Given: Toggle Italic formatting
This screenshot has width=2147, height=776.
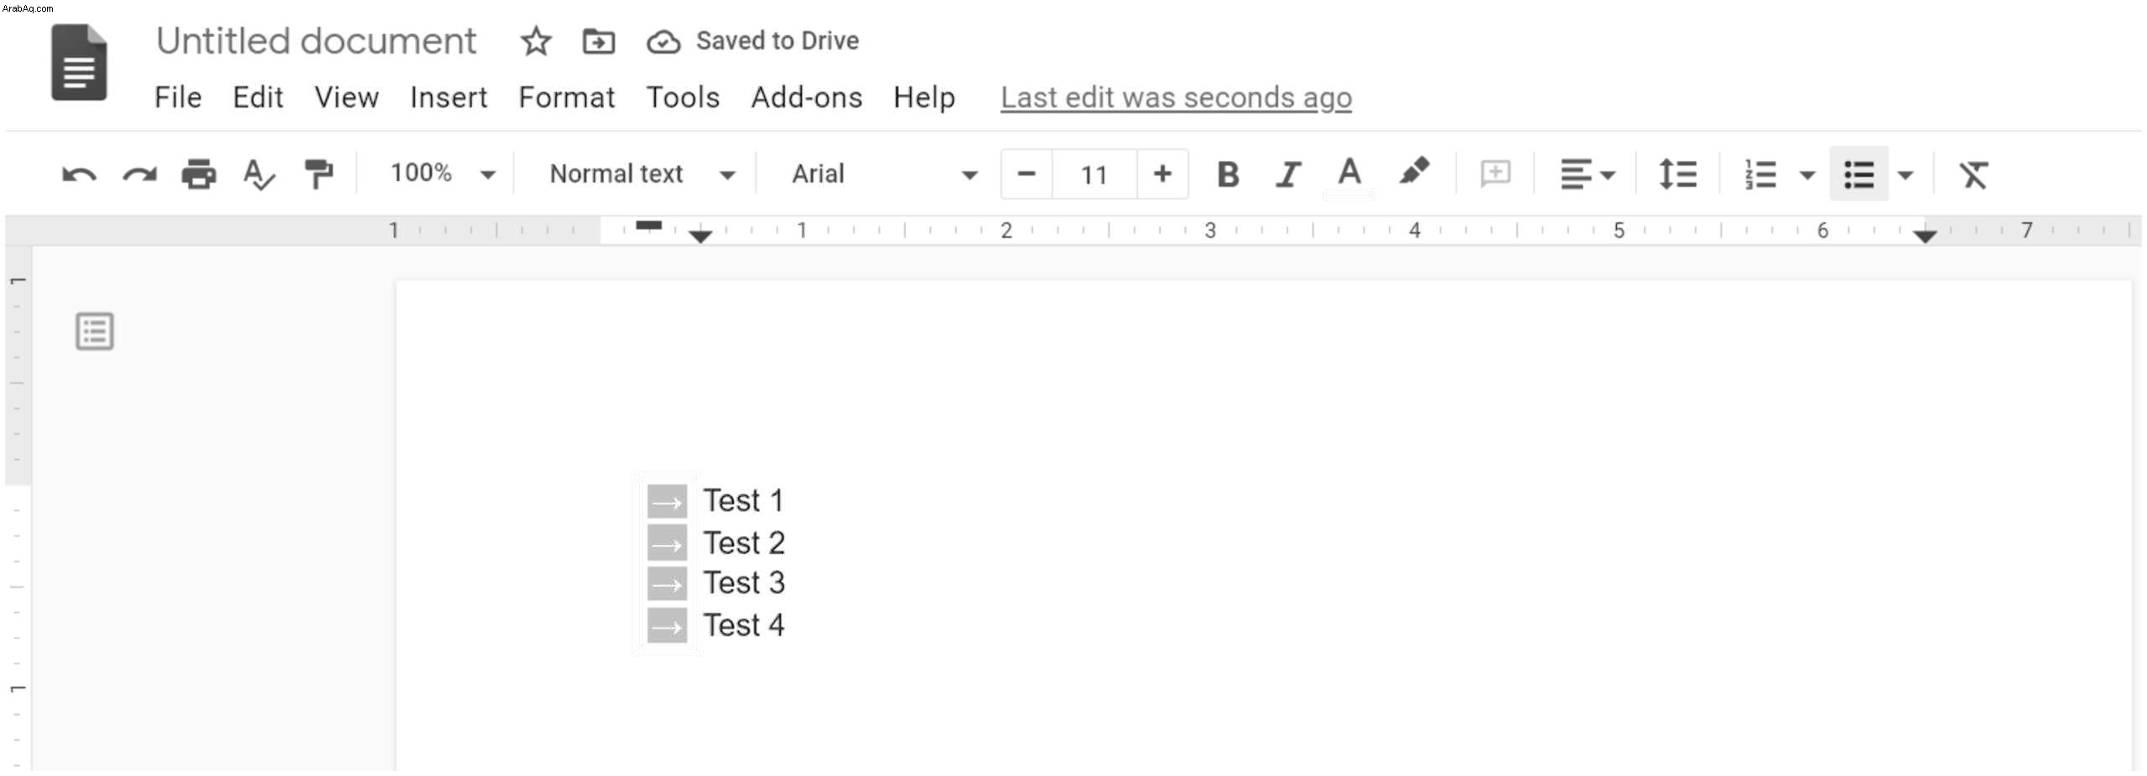Looking at the screenshot, I should pos(1287,174).
